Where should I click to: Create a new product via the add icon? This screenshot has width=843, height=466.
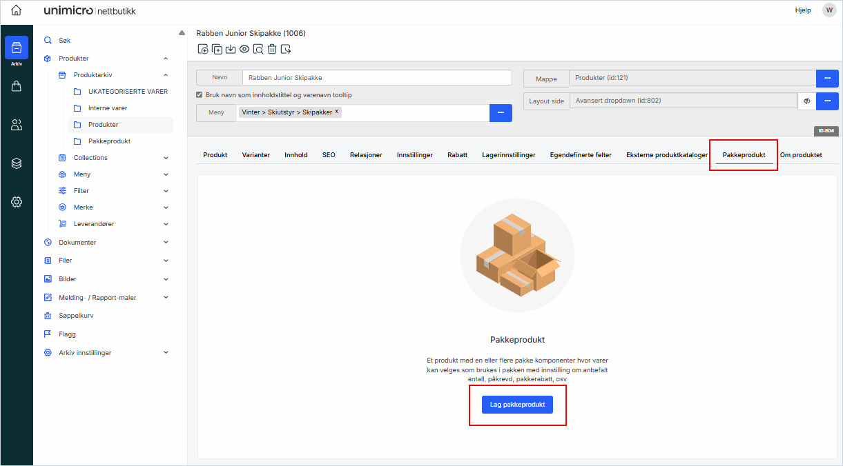tap(203, 49)
